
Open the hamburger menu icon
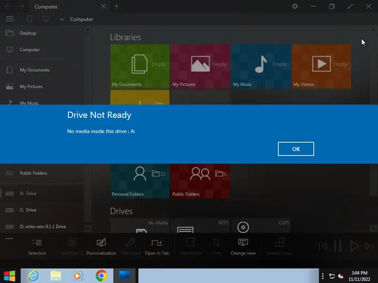click(x=10, y=19)
